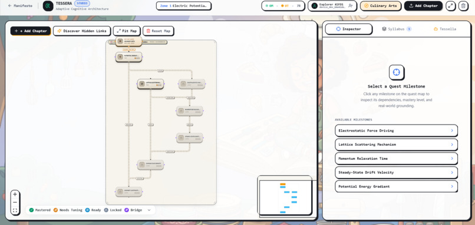Open the Momentum Relaxation Time milestone
Viewport: 475px width, 225px height.
point(396,158)
